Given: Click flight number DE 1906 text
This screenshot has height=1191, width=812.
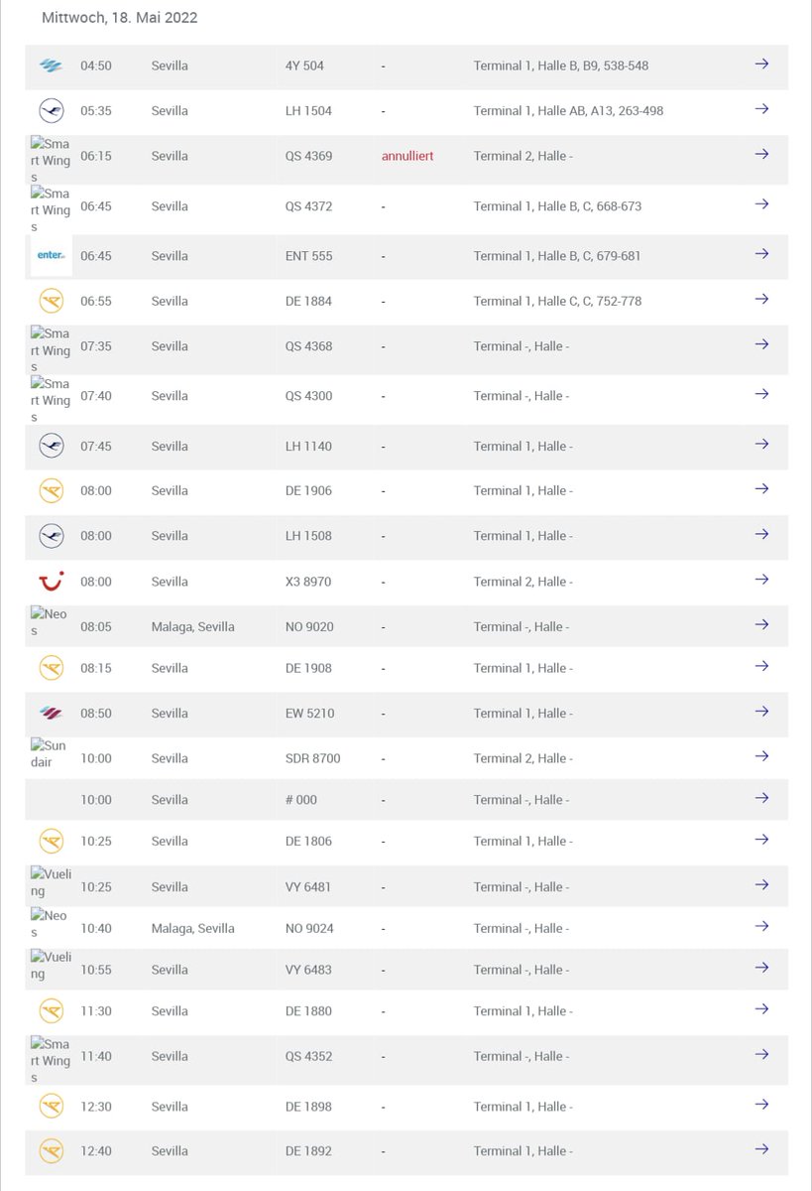Looking at the screenshot, I should [308, 490].
